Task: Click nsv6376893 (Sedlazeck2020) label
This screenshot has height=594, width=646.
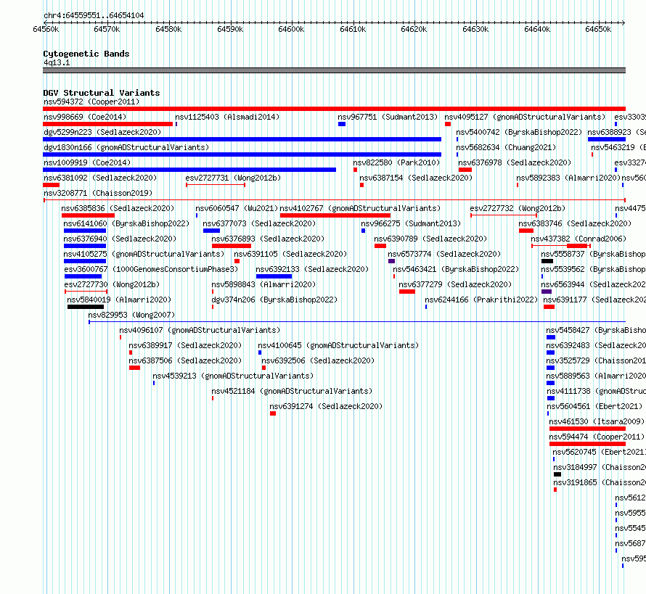Action: 268,239
